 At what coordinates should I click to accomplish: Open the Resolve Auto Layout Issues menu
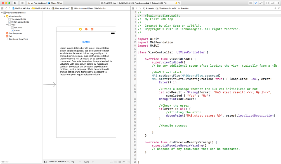pyautogui.click(x=128, y=162)
